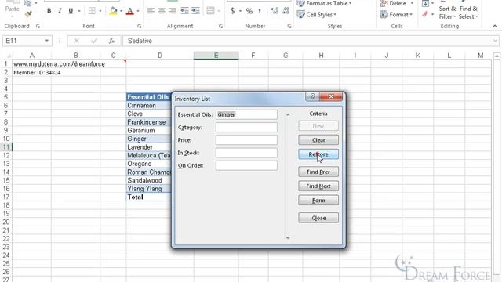Click the Essential Oils input field
Screen dimensions: 502x282
point(246,114)
